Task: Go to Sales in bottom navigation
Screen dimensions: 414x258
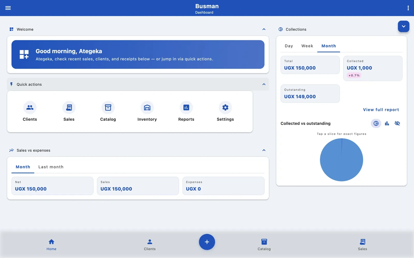Action: [362, 245]
